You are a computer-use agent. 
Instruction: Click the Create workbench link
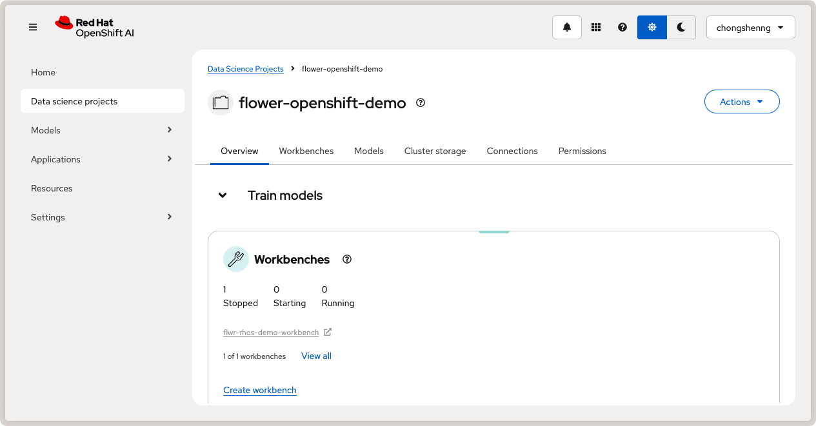tap(260, 390)
